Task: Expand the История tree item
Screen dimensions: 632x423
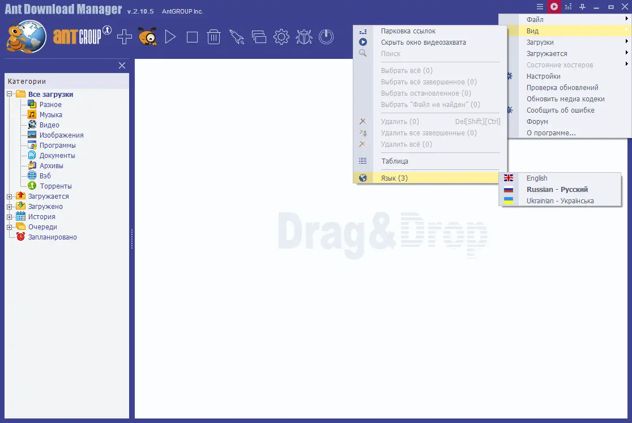Action: tap(10, 216)
